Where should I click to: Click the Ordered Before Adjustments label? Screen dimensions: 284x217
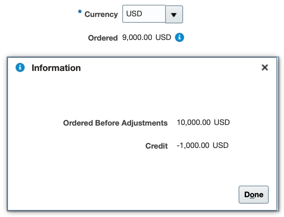[115, 123]
